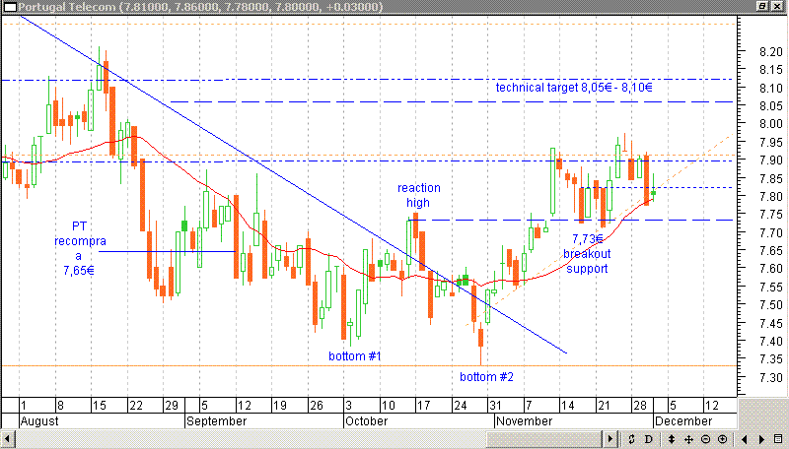Screen dimensions: 789x449
Task: Click the September month label on time axis
Action: pos(216,420)
